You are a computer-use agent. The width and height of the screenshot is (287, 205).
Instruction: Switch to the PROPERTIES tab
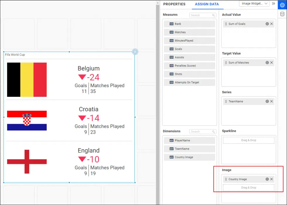coord(174,4)
